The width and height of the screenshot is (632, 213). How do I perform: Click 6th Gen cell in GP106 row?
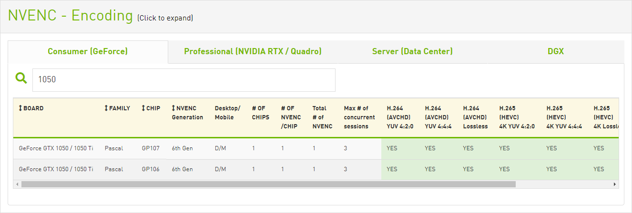(x=183, y=169)
